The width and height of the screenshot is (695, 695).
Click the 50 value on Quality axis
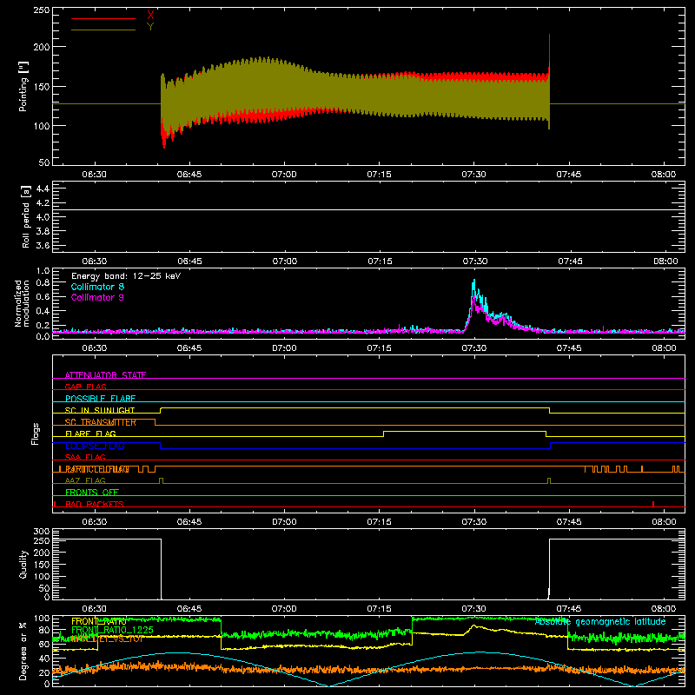pyautogui.click(x=44, y=588)
